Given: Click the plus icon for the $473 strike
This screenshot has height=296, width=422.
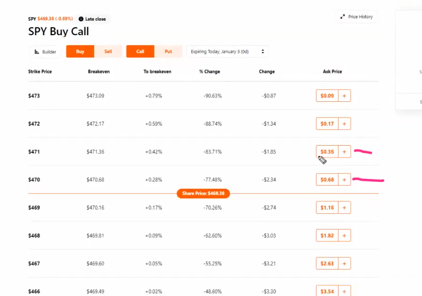Looking at the screenshot, I should (x=345, y=96).
